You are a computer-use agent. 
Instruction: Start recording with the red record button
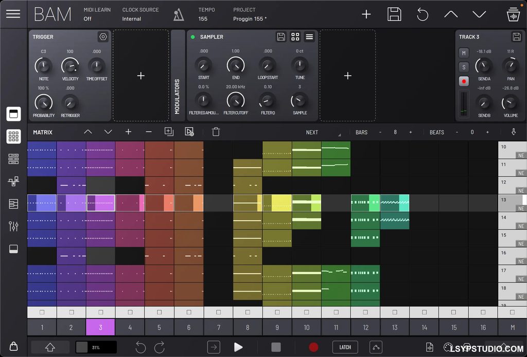pos(313,347)
